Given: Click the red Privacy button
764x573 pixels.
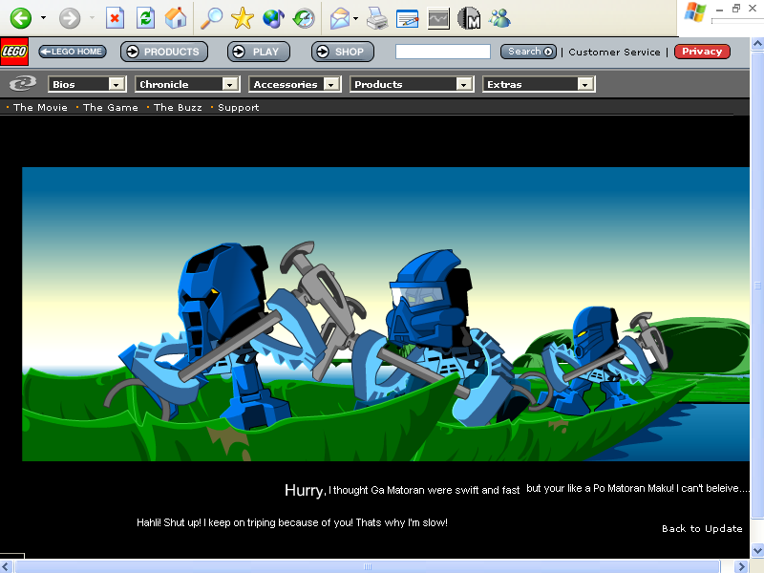Looking at the screenshot, I should point(702,52).
